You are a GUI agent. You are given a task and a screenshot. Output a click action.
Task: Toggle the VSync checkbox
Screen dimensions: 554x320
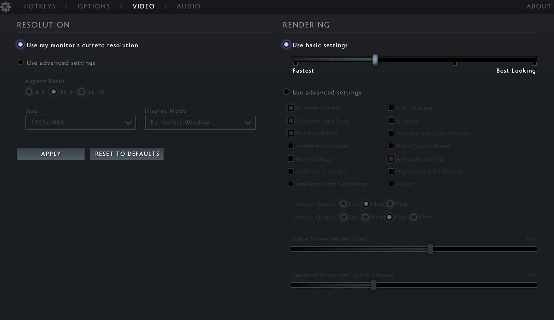tap(391, 184)
